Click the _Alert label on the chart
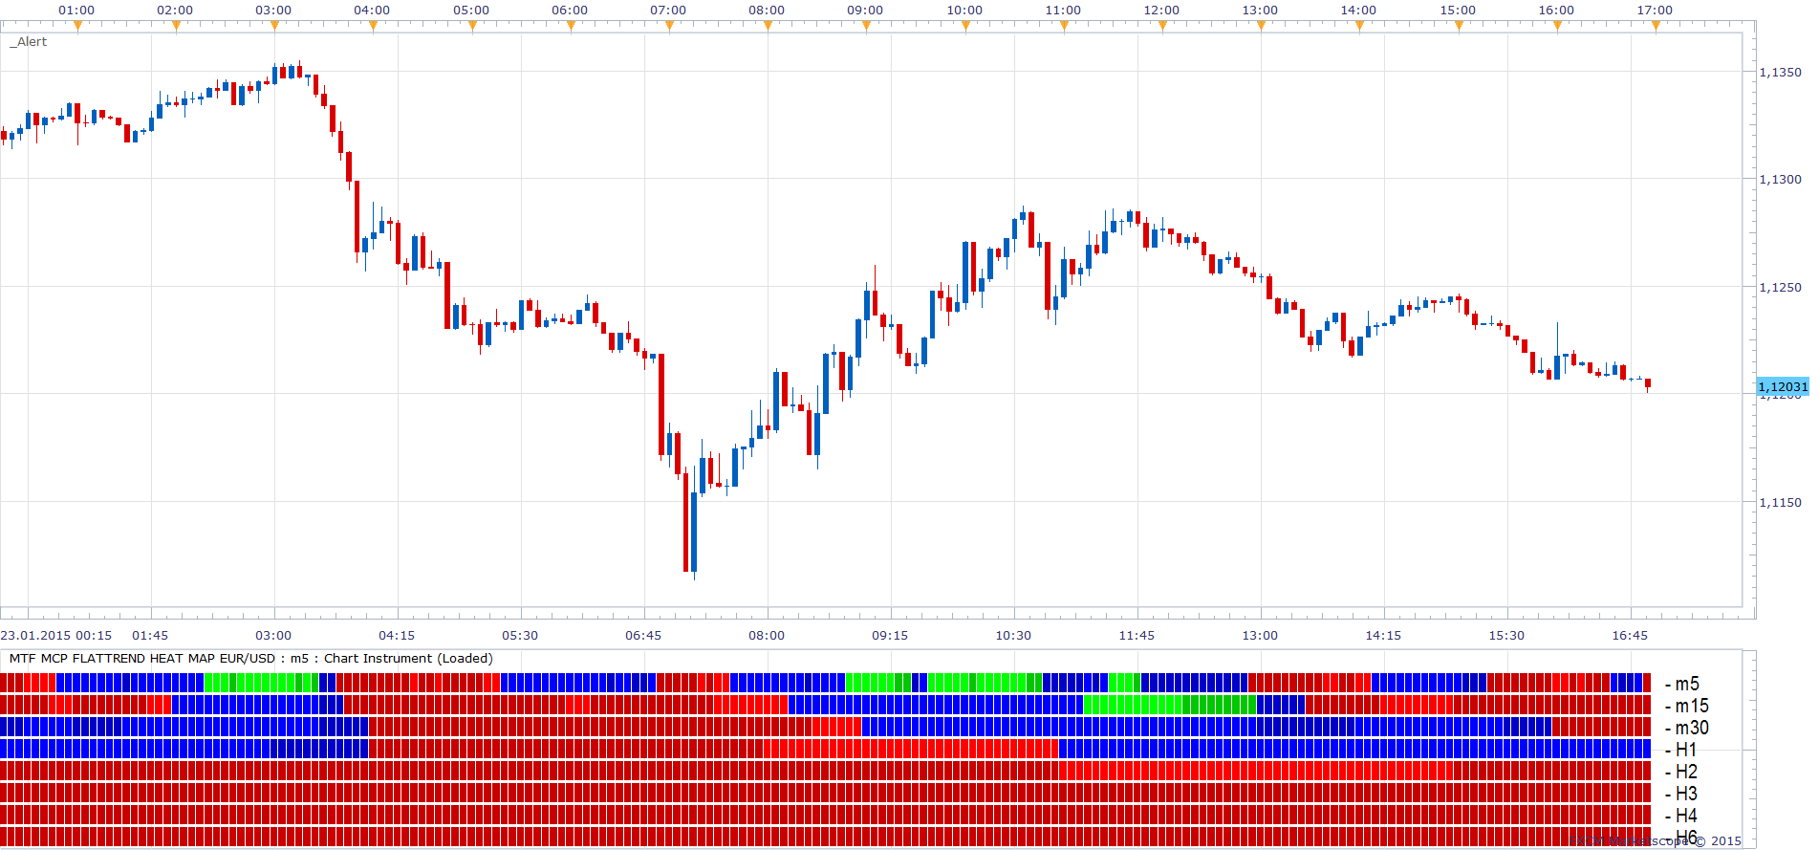The height and width of the screenshot is (850, 1819). click(x=29, y=42)
